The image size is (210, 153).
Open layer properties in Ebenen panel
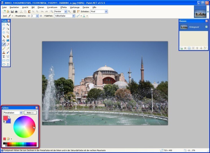pos(205,48)
